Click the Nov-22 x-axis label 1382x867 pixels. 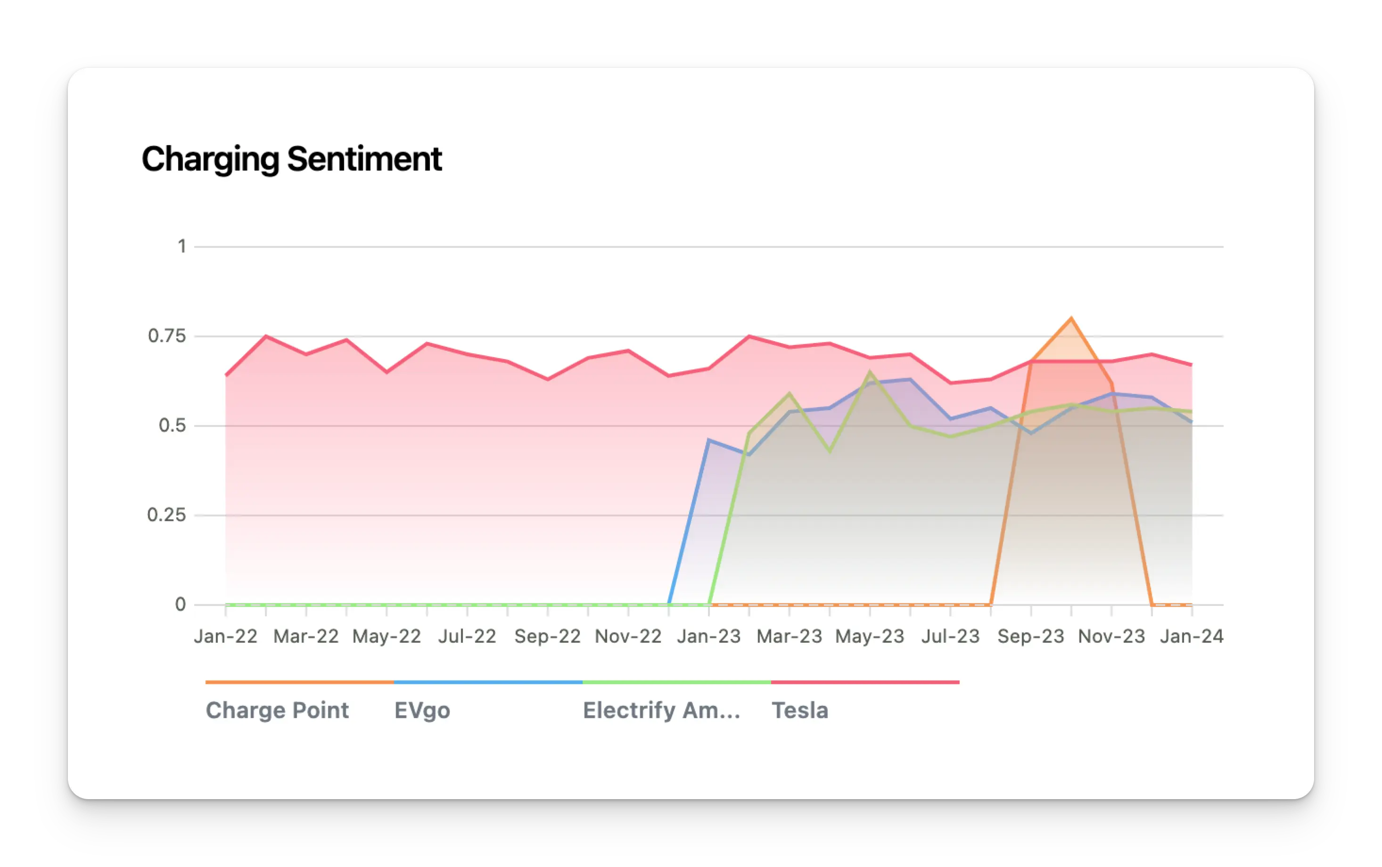(x=628, y=637)
